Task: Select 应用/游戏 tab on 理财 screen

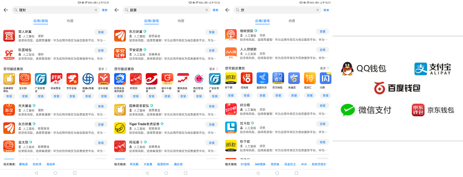Action: tap(41, 21)
